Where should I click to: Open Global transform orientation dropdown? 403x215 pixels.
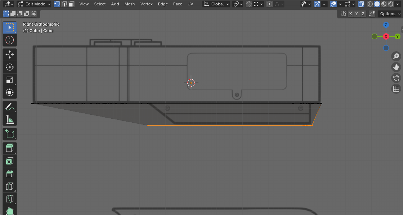(x=216, y=4)
